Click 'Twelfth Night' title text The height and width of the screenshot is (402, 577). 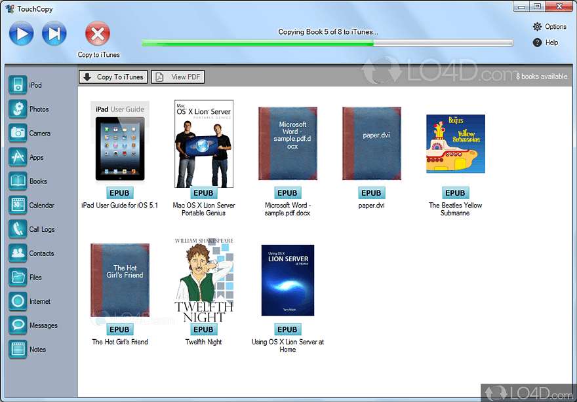[x=203, y=342]
